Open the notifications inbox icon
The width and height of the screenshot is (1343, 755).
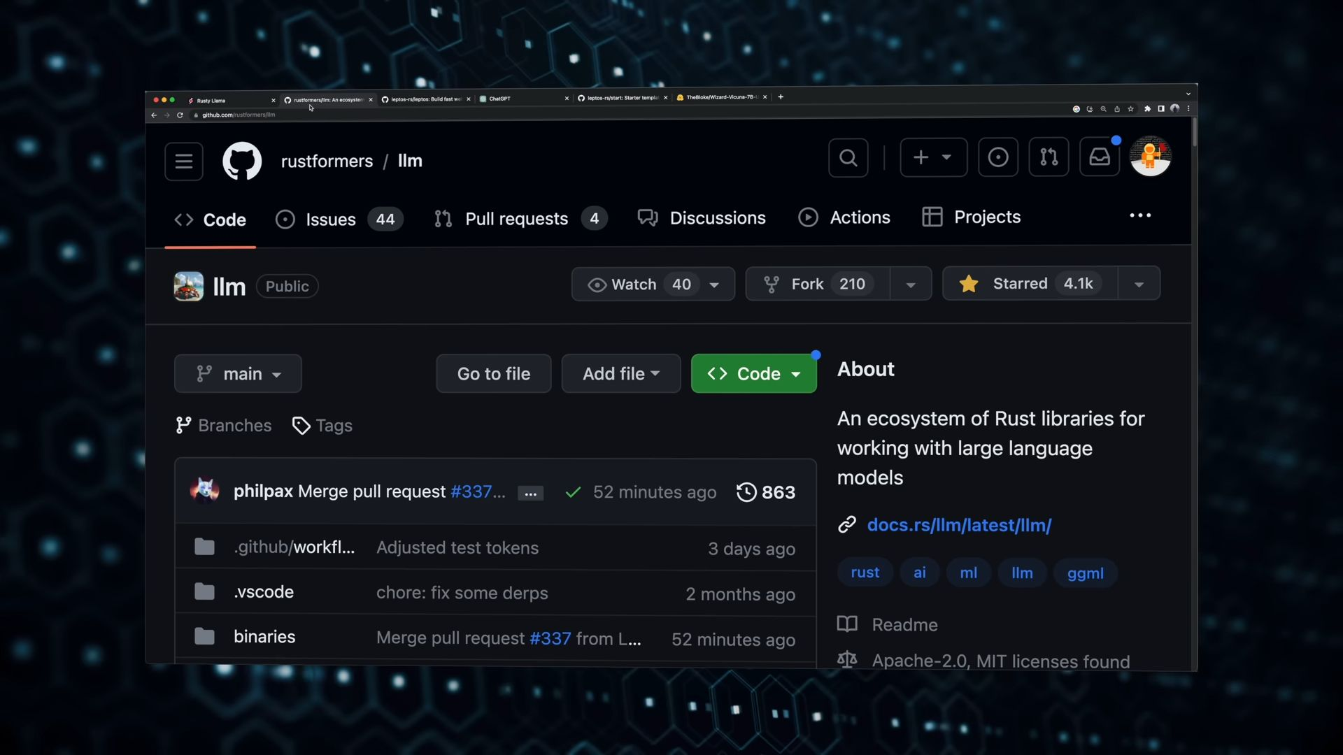(1099, 157)
